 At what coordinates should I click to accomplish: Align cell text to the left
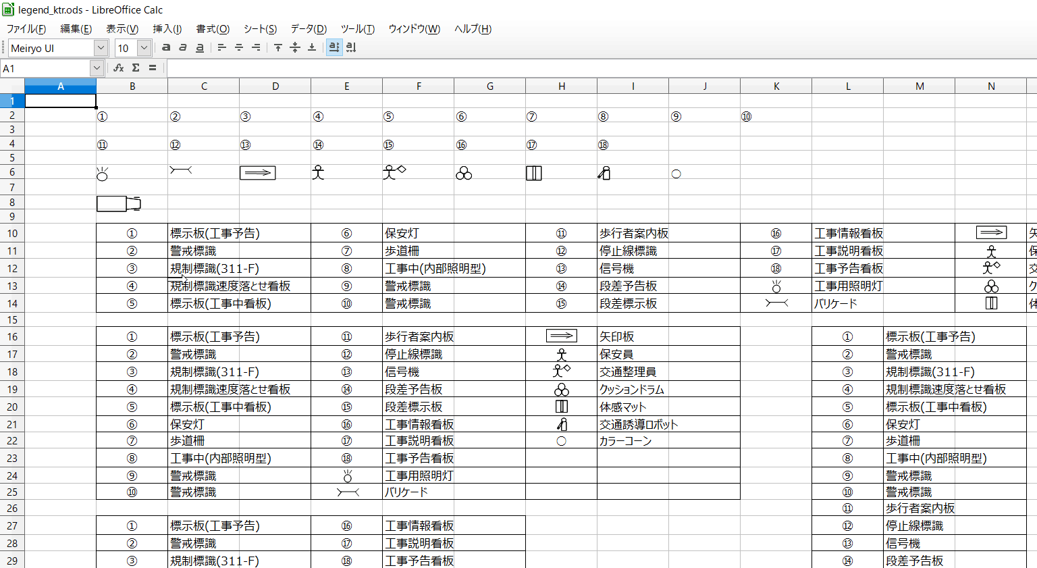pos(221,47)
